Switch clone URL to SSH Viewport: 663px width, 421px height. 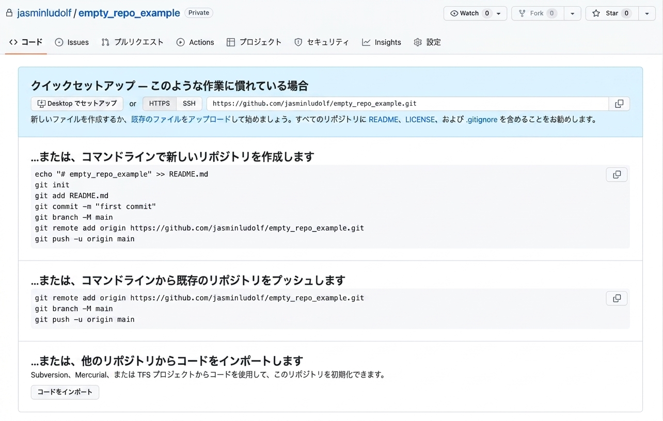[189, 104]
